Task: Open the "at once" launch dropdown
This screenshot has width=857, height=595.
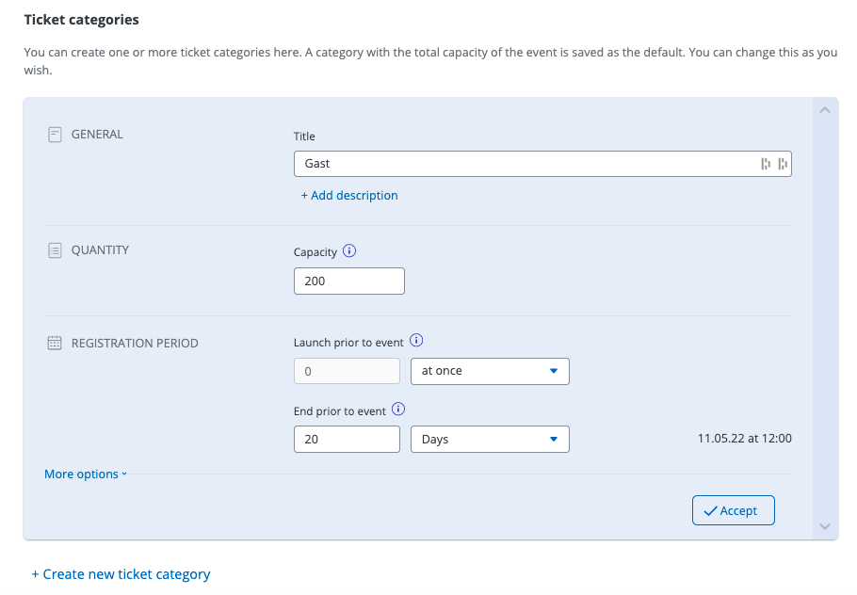Action: click(x=490, y=371)
